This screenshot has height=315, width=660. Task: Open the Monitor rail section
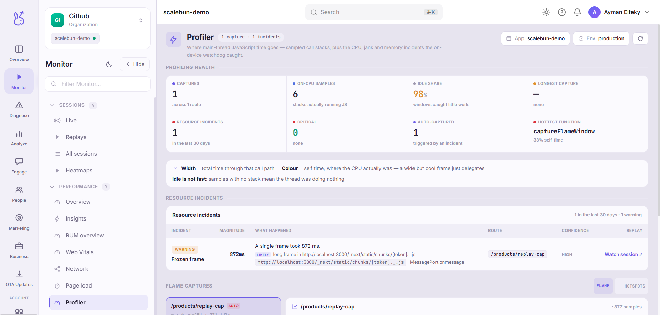(x=19, y=81)
